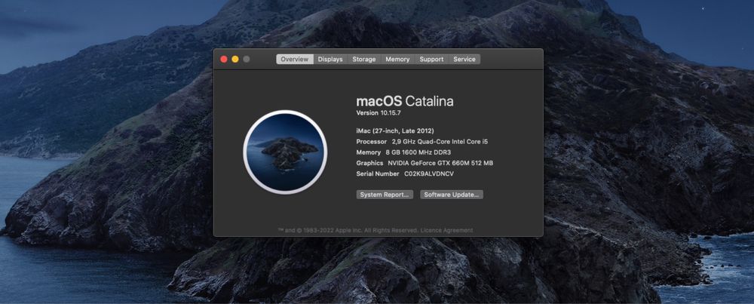The height and width of the screenshot is (304, 754).
Task: Switch to the Overview tab
Action: 295,59
